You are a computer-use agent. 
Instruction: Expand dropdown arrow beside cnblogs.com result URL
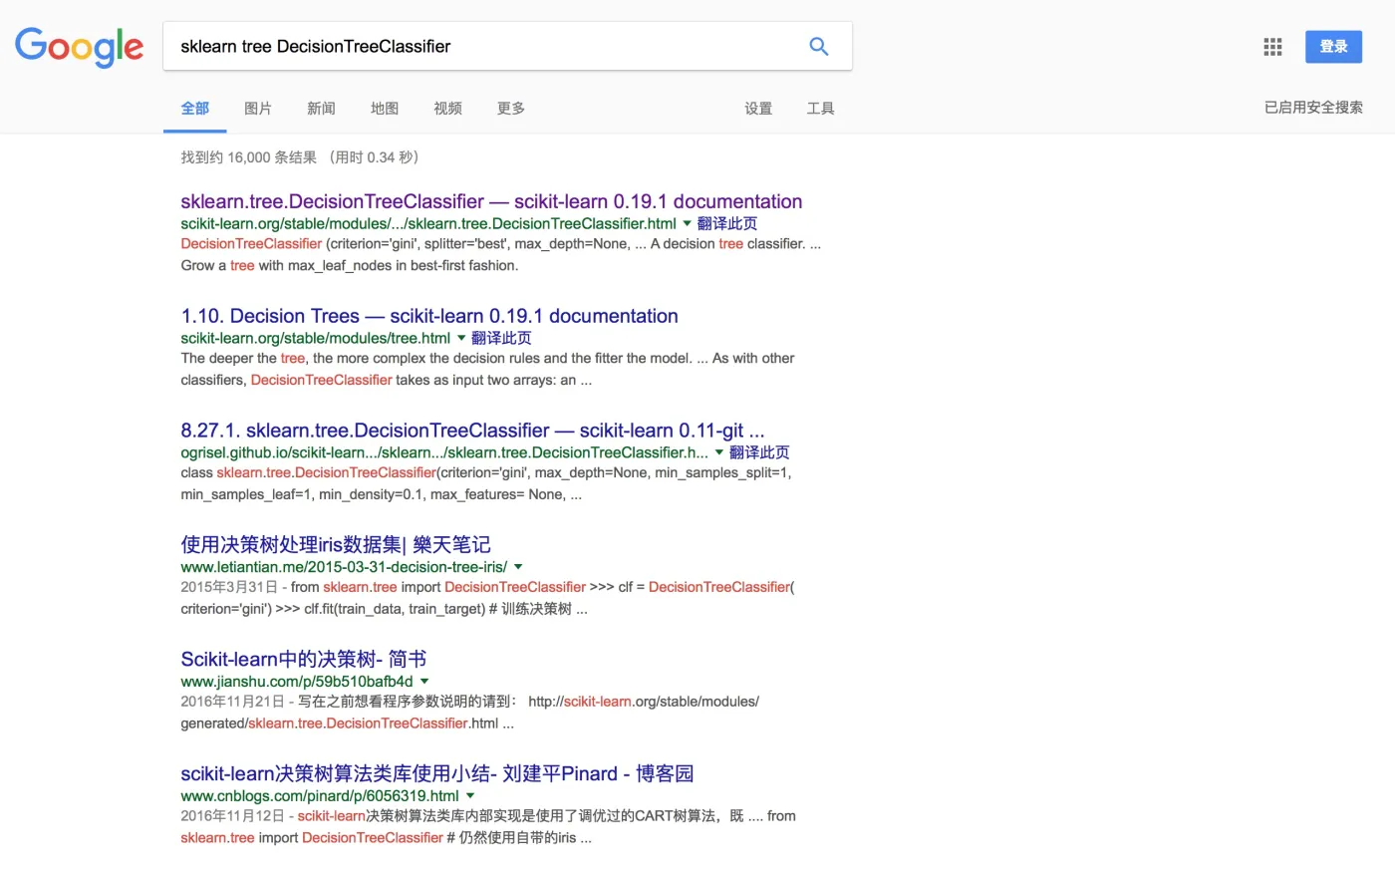click(470, 796)
